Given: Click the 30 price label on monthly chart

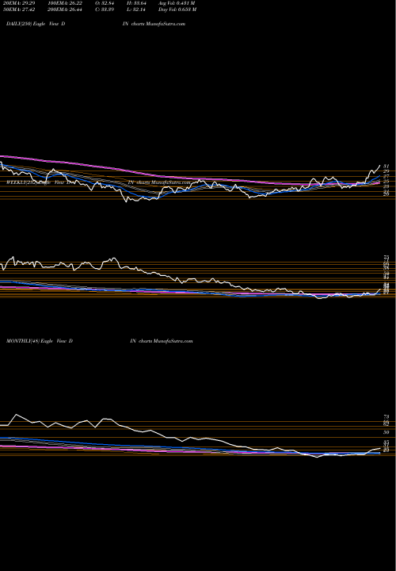Looking at the screenshot, I should point(386,432).
